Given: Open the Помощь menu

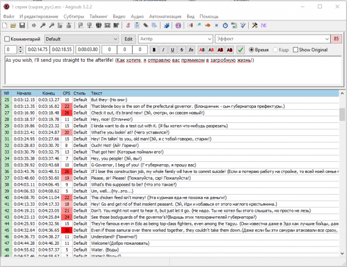Looking at the screenshot, I should 209,17.
